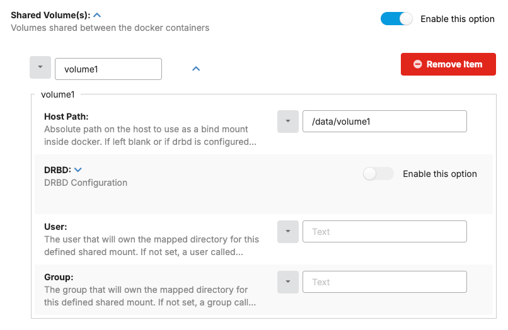Image resolution: width=508 pixels, height=330 pixels.
Task: Click 'Enable this option' label for Shared Volumes
Action: (458, 19)
